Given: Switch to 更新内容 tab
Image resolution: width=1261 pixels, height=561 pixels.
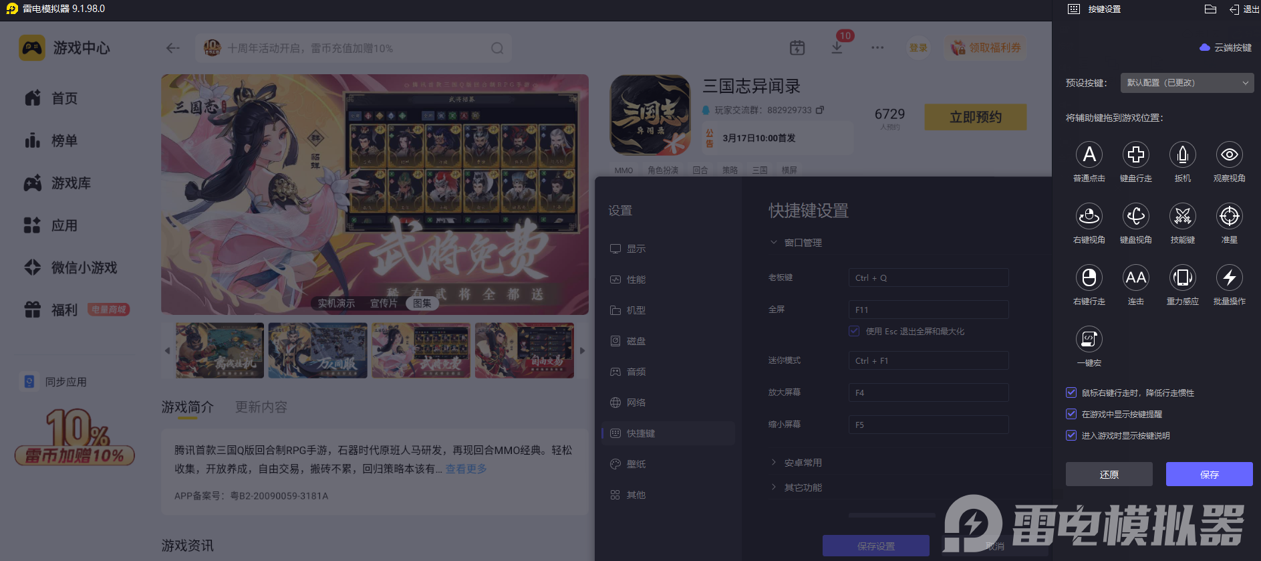Looking at the screenshot, I should [261, 407].
